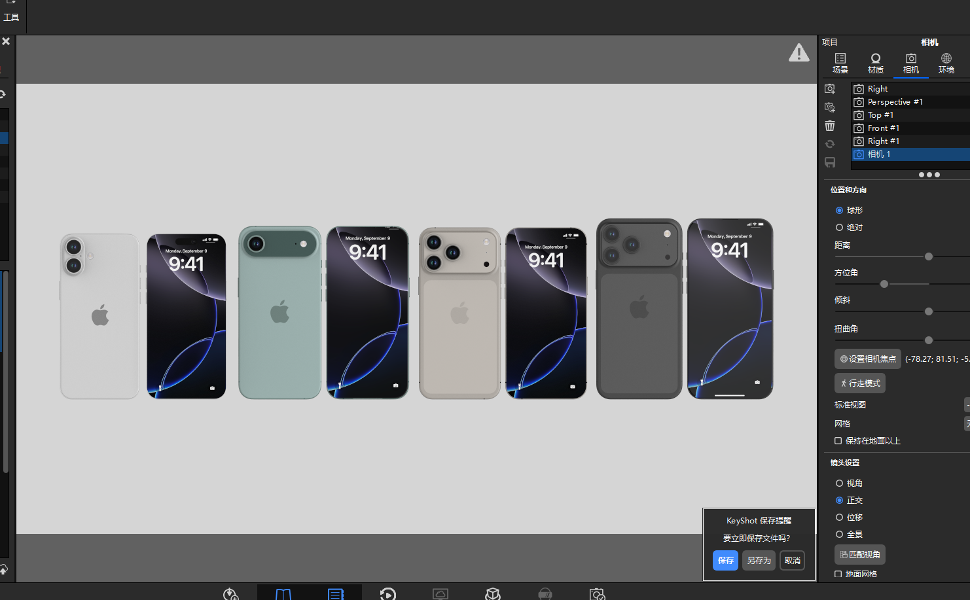970x600 pixels.
Task: Click the 设置相机焦点 button
Action: 868,359
